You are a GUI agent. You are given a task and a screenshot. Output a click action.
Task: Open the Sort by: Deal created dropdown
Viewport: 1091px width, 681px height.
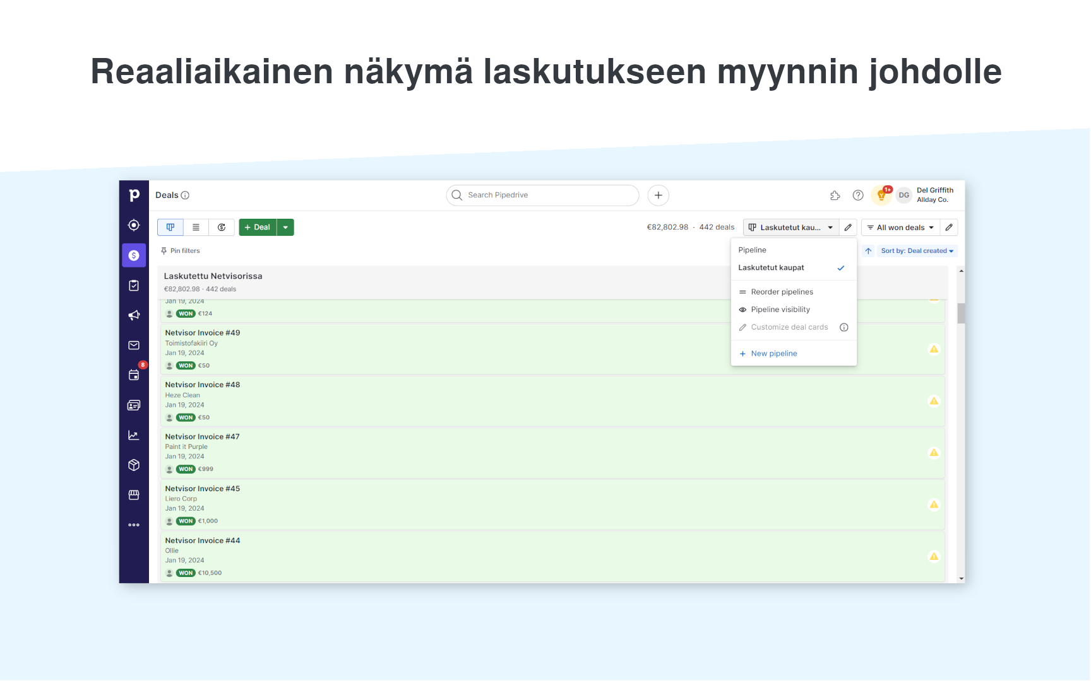click(x=917, y=251)
